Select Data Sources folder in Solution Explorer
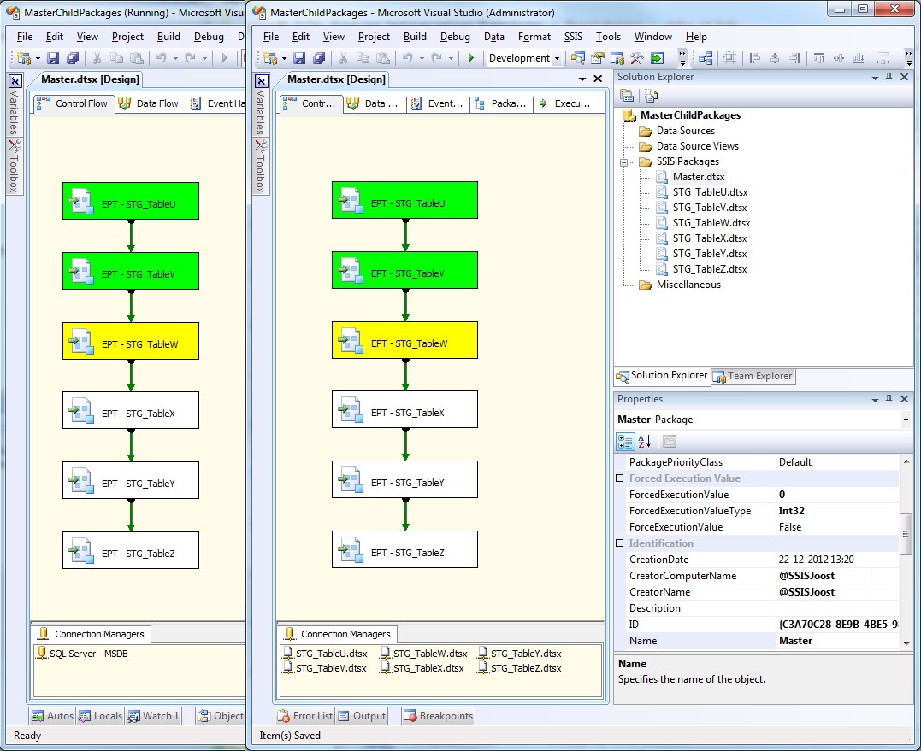Screen dimensions: 921x751 (x=686, y=131)
